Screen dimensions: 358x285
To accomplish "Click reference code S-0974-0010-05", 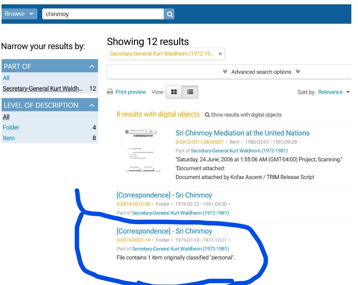I will click(x=133, y=204).
